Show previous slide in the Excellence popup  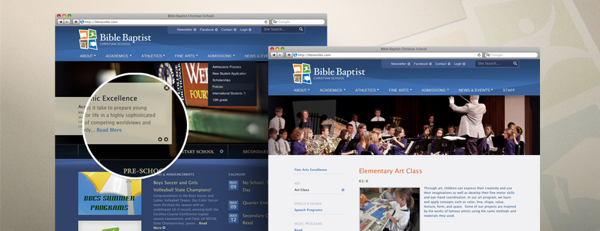[x=160, y=139]
